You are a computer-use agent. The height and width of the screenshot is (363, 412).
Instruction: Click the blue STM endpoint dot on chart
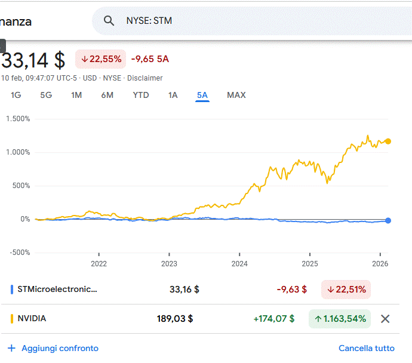pyautogui.click(x=388, y=220)
